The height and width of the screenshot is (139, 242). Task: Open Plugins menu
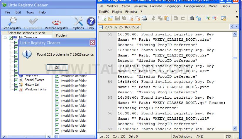pos(117,12)
